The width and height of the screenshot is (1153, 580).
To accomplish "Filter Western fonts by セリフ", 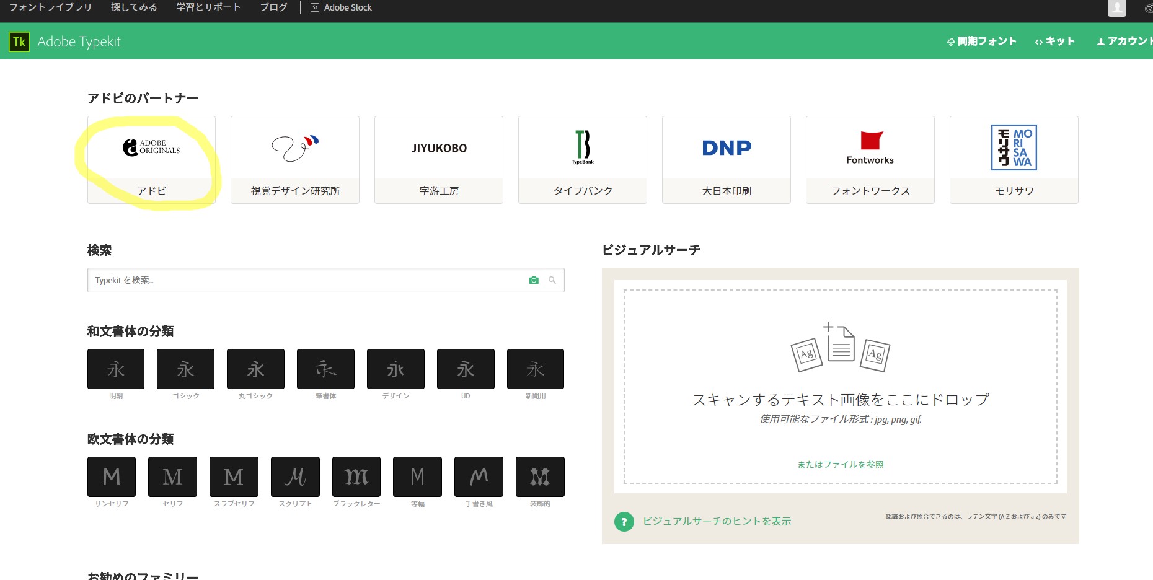I will point(172,477).
